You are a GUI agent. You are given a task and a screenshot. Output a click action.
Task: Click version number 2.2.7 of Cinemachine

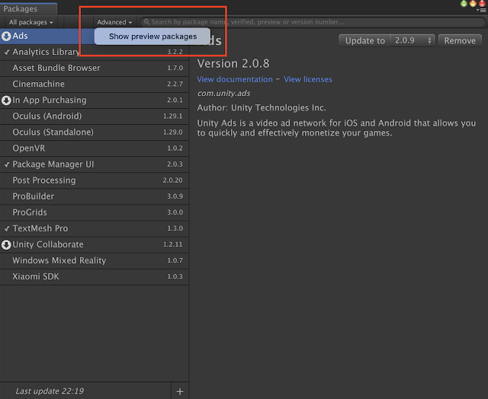coord(175,85)
